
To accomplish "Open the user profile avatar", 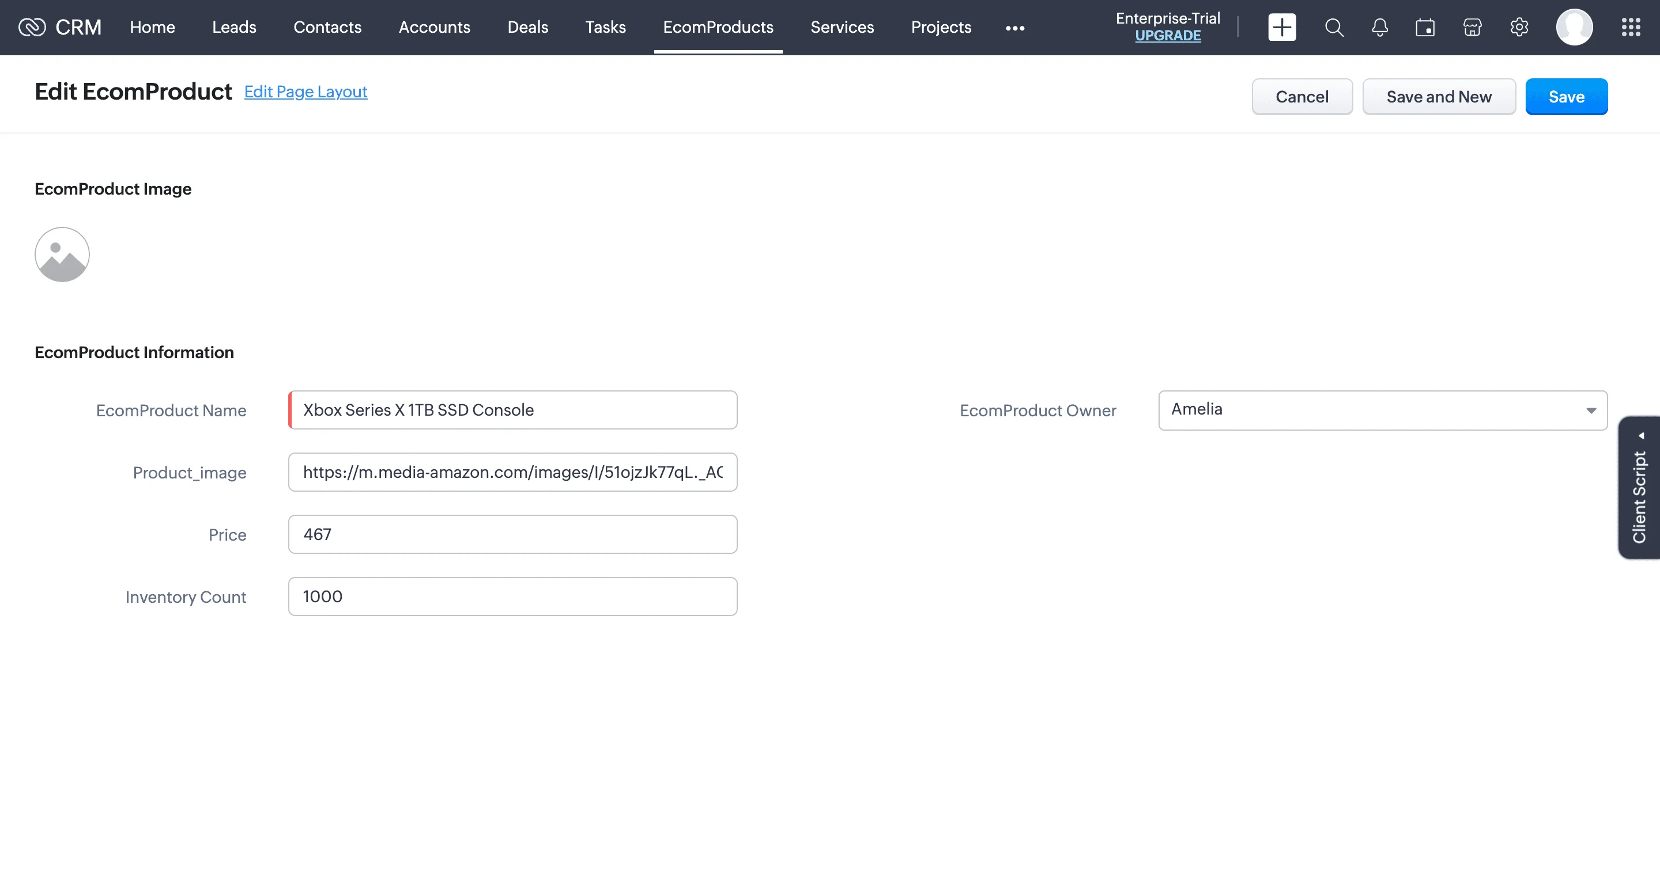I will (x=1574, y=27).
